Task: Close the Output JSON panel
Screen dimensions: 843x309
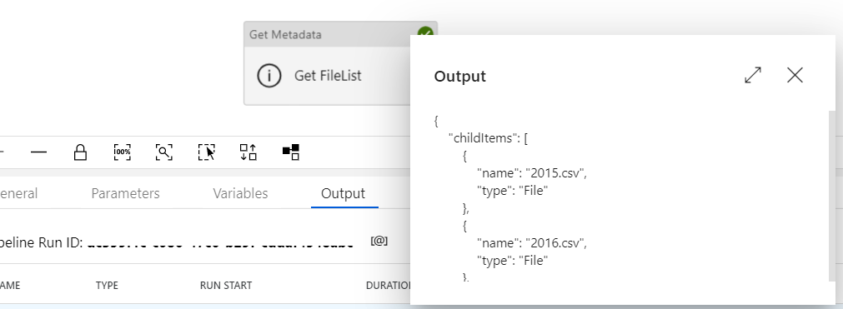Action: point(795,75)
